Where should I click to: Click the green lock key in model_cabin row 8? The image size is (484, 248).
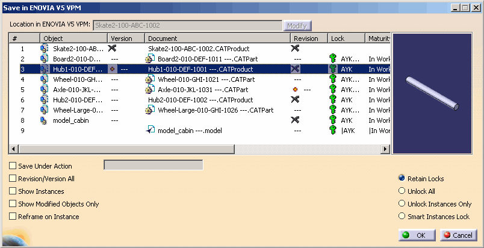pos(332,120)
